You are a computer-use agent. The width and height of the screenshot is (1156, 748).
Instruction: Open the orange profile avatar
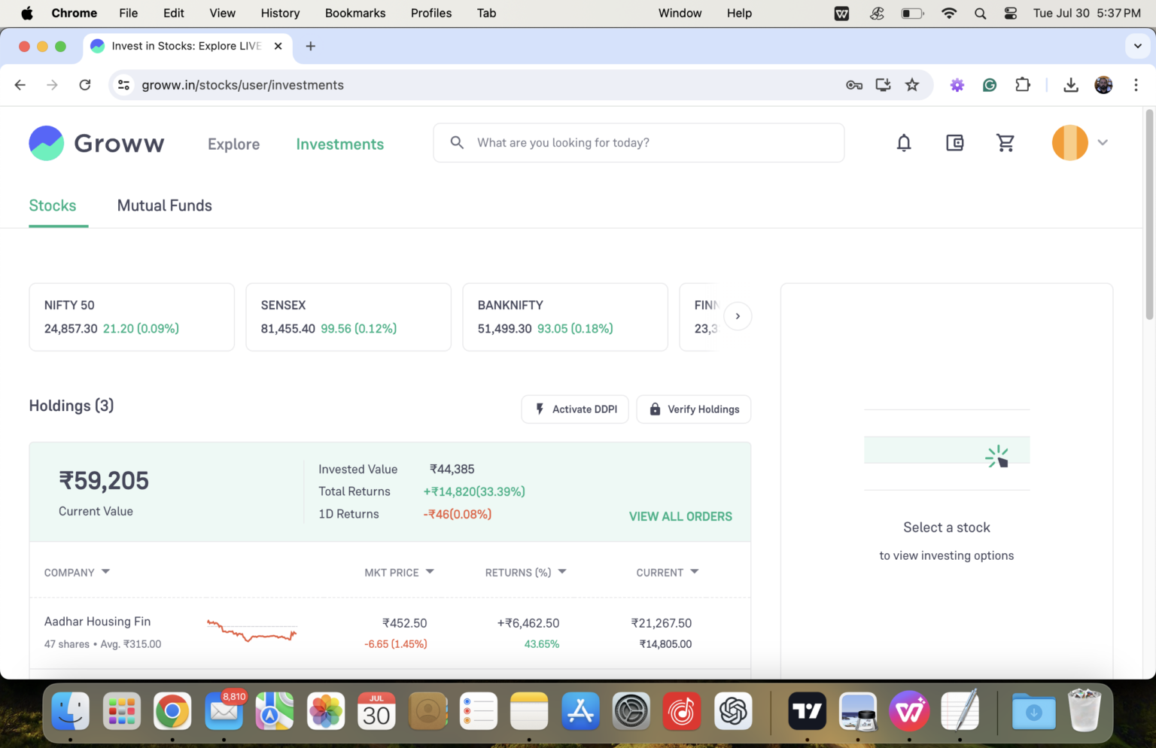click(1069, 142)
